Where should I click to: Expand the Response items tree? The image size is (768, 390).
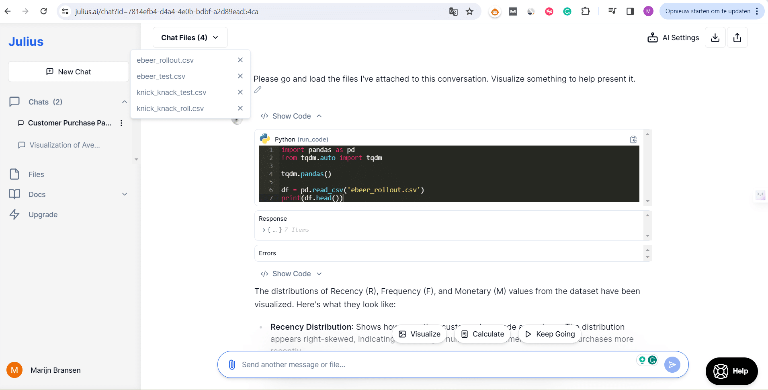(x=264, y=230)
